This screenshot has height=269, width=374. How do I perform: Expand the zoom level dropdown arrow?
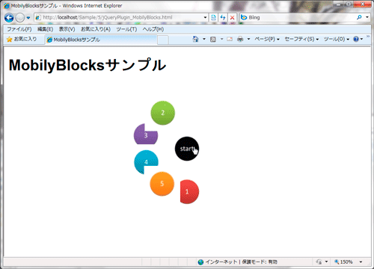361,262
